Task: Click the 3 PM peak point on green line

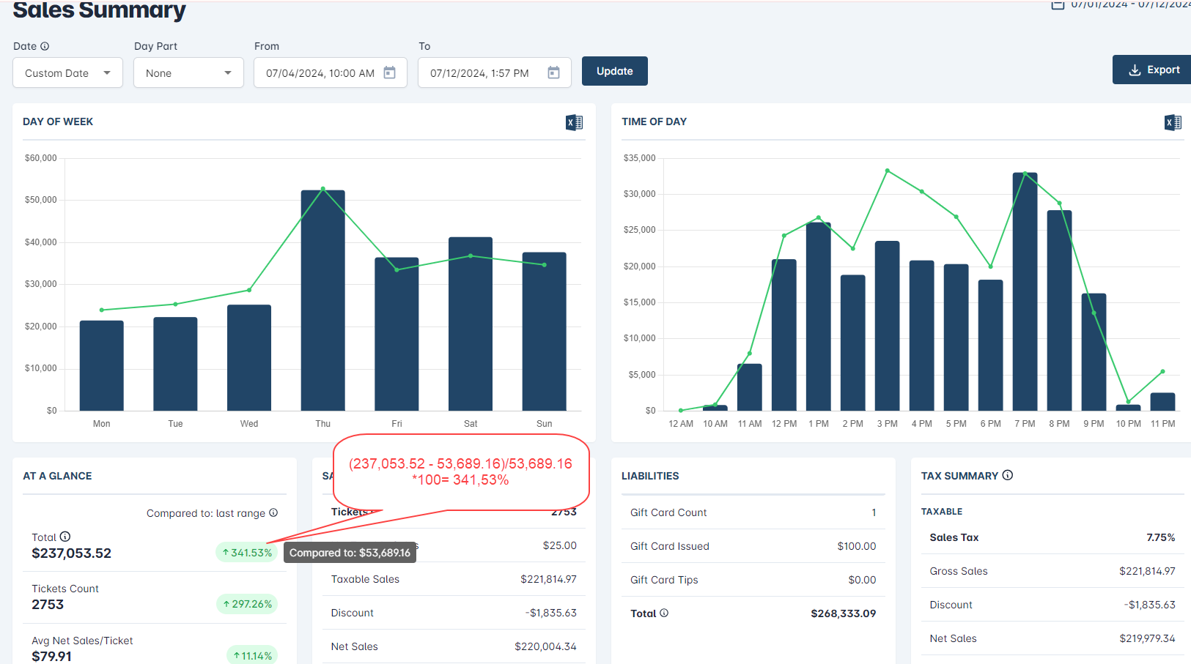Action: coord(887,171)
